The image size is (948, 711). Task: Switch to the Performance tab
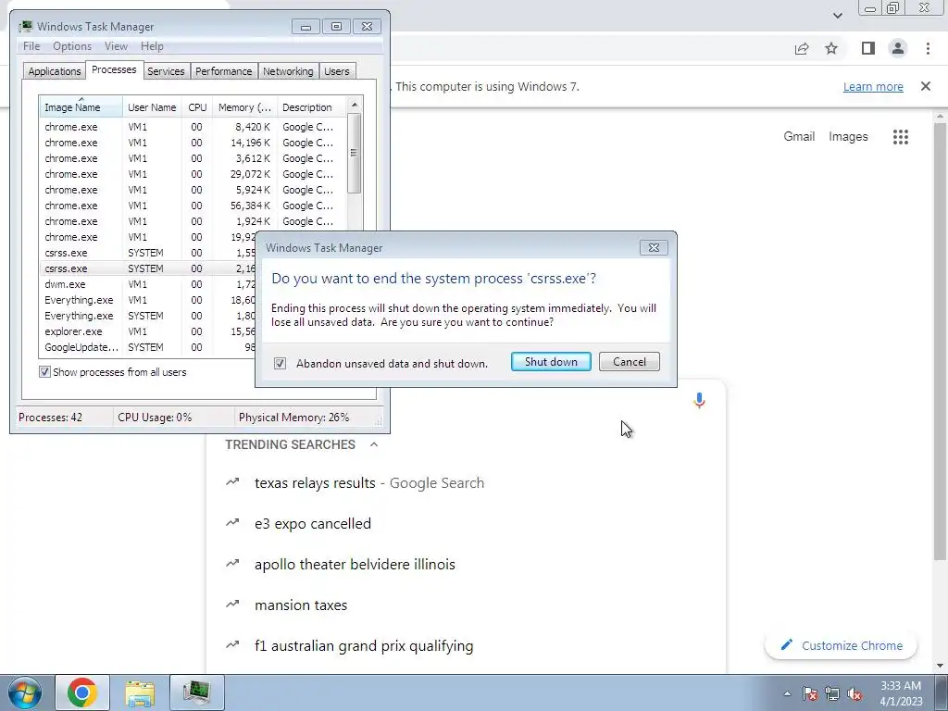224,71
